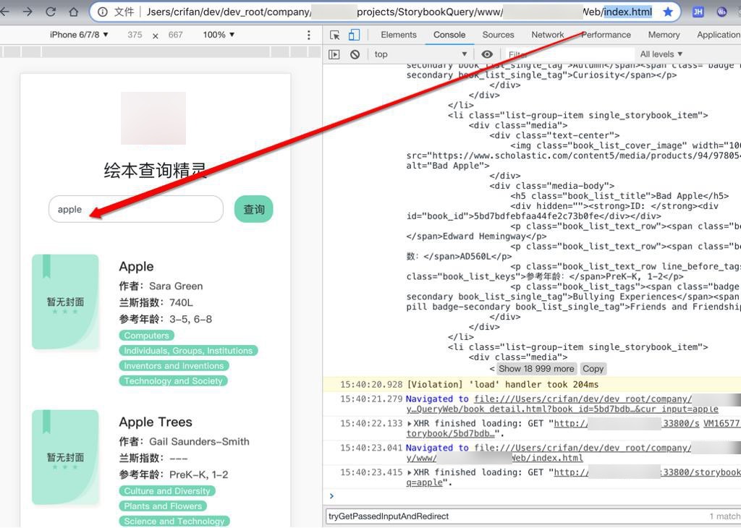Open the All levels dropdown
This screenshot has width=741, height=528.
pos(661,54)
